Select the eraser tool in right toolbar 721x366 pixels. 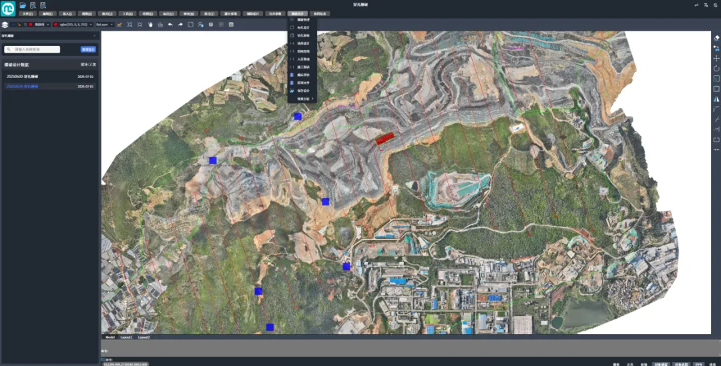(x=716, y=38)
